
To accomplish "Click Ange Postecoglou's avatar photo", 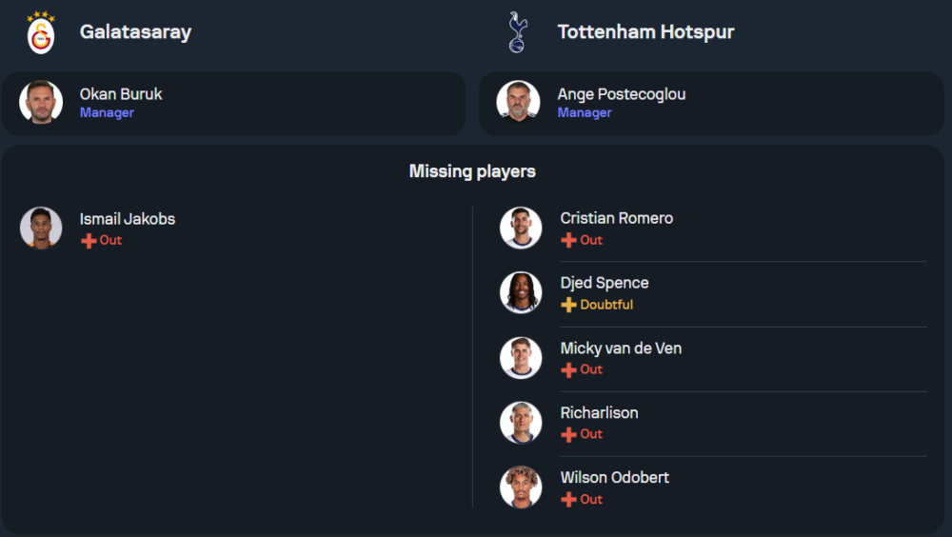I will tap(518, 102).
